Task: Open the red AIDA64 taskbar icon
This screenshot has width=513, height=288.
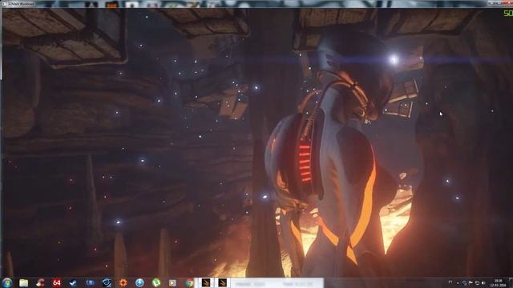Action: (x=57, y=282)
